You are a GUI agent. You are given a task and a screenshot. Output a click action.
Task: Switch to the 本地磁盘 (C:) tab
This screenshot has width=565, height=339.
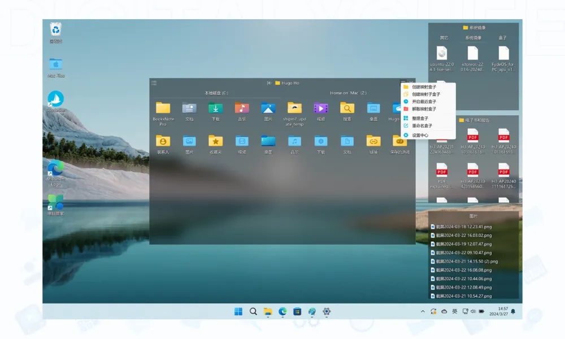pos(216,93)
